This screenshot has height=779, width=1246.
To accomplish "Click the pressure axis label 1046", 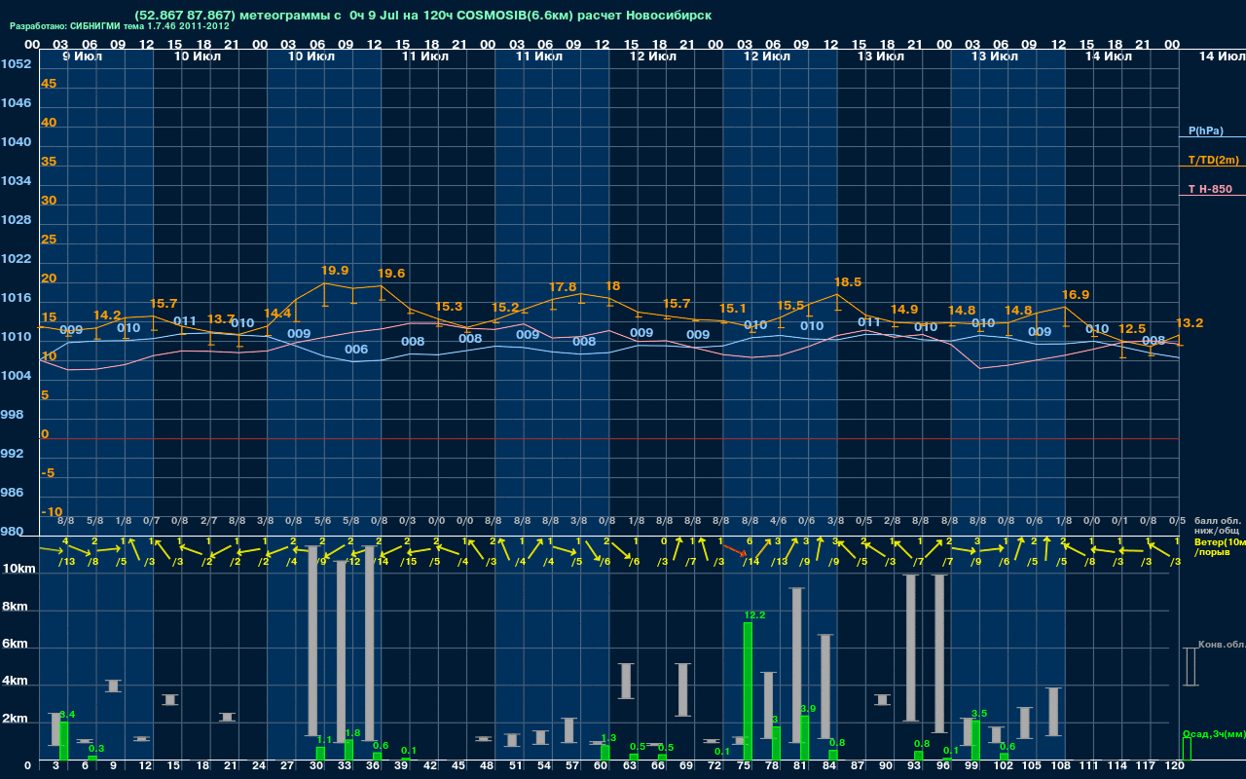I will pyautogui.click(x=16, y=103).
